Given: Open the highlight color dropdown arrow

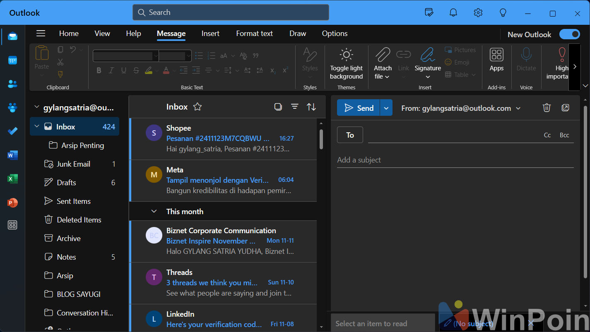Looking at the screenshot, I should (x=157, y=71).
